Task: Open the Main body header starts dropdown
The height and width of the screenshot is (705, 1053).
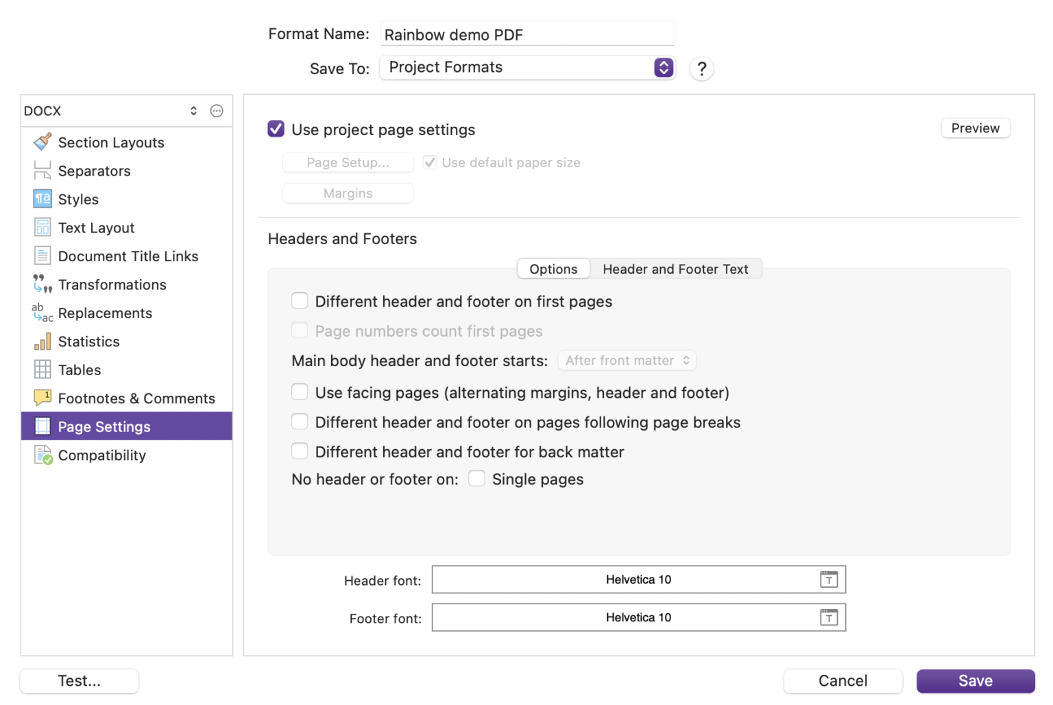Action: (626, 360)
